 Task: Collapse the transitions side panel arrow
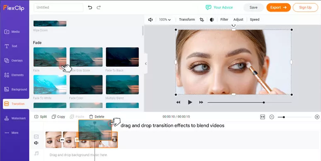click(x=146, y=64)
